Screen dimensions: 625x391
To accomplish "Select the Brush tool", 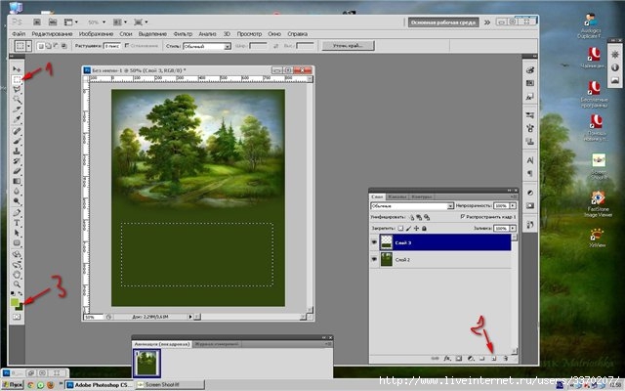I will [17, 141].
